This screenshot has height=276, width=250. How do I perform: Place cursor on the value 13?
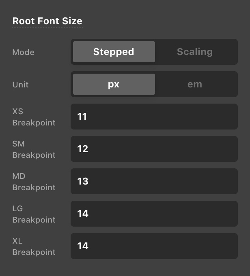click(x=83, y=181)
